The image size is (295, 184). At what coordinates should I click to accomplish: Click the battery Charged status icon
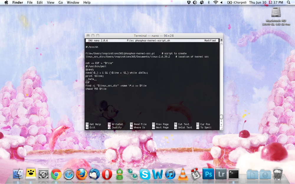pos(237,2)
